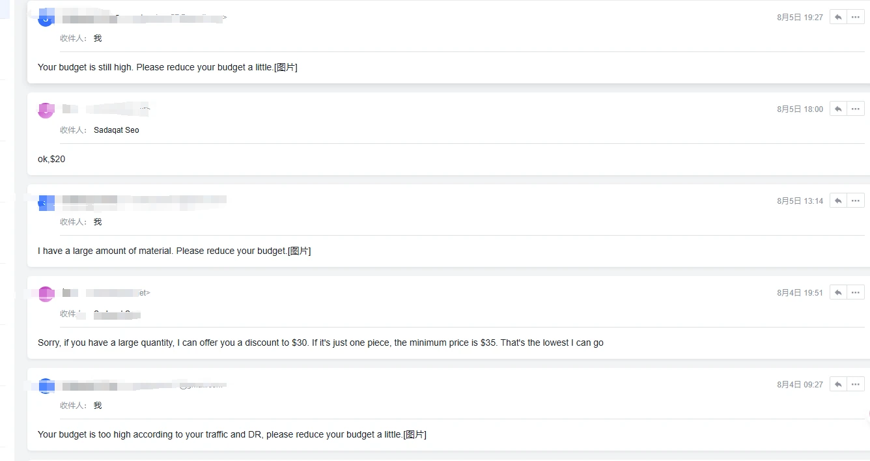870x461 pixels.
Task: View [图片] attachment in "large amount of material" email
Action: click(300, 251)
